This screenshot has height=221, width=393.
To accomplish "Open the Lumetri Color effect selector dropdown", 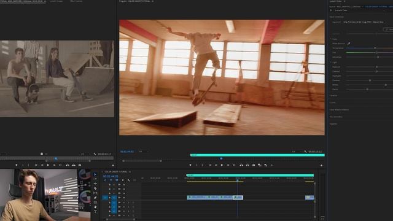I will [360, 10].
